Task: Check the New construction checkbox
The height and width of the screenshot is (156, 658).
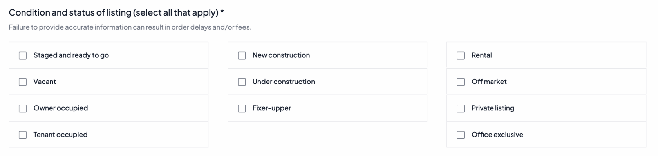Action: coord(242,55)
